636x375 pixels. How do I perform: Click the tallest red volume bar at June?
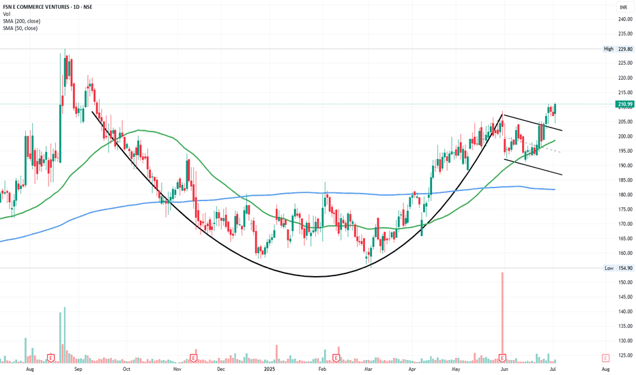(502, 318)
